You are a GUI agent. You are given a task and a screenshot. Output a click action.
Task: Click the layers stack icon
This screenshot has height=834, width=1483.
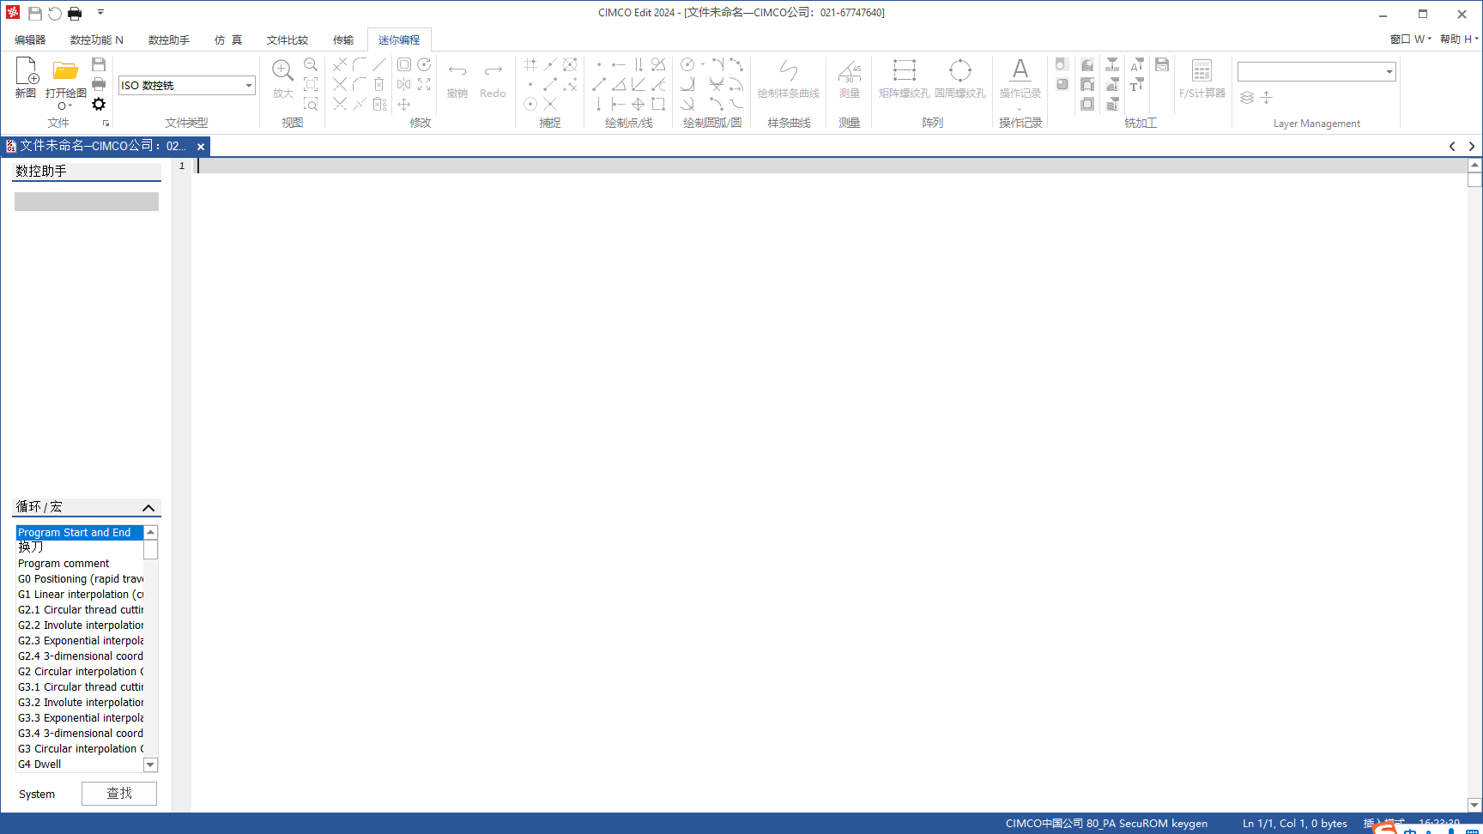click(x=1247, y=98)
